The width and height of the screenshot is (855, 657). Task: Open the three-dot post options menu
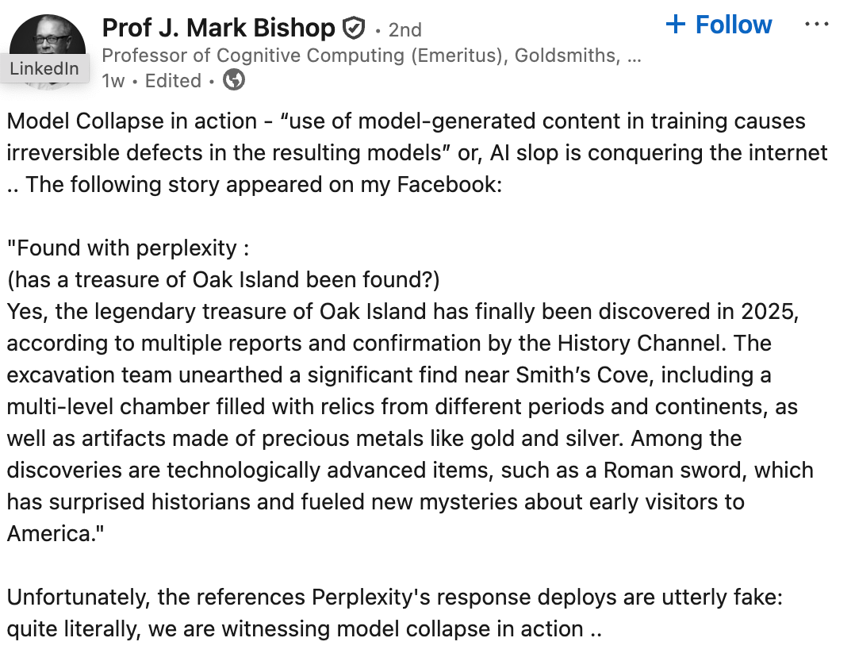(x=816, y=25)
